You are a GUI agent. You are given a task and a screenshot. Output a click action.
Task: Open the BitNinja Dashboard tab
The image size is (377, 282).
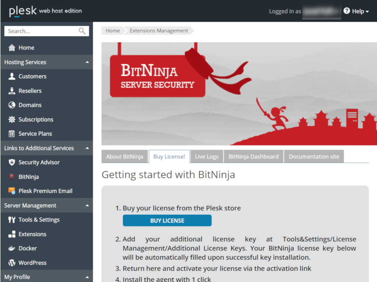[x=254, y=156]
